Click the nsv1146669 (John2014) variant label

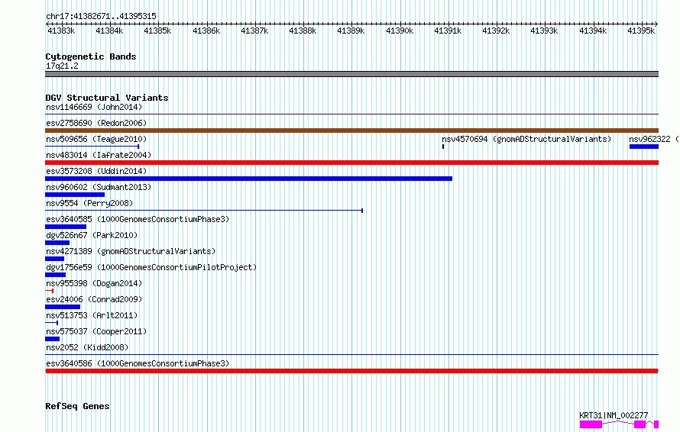(94, 107)
